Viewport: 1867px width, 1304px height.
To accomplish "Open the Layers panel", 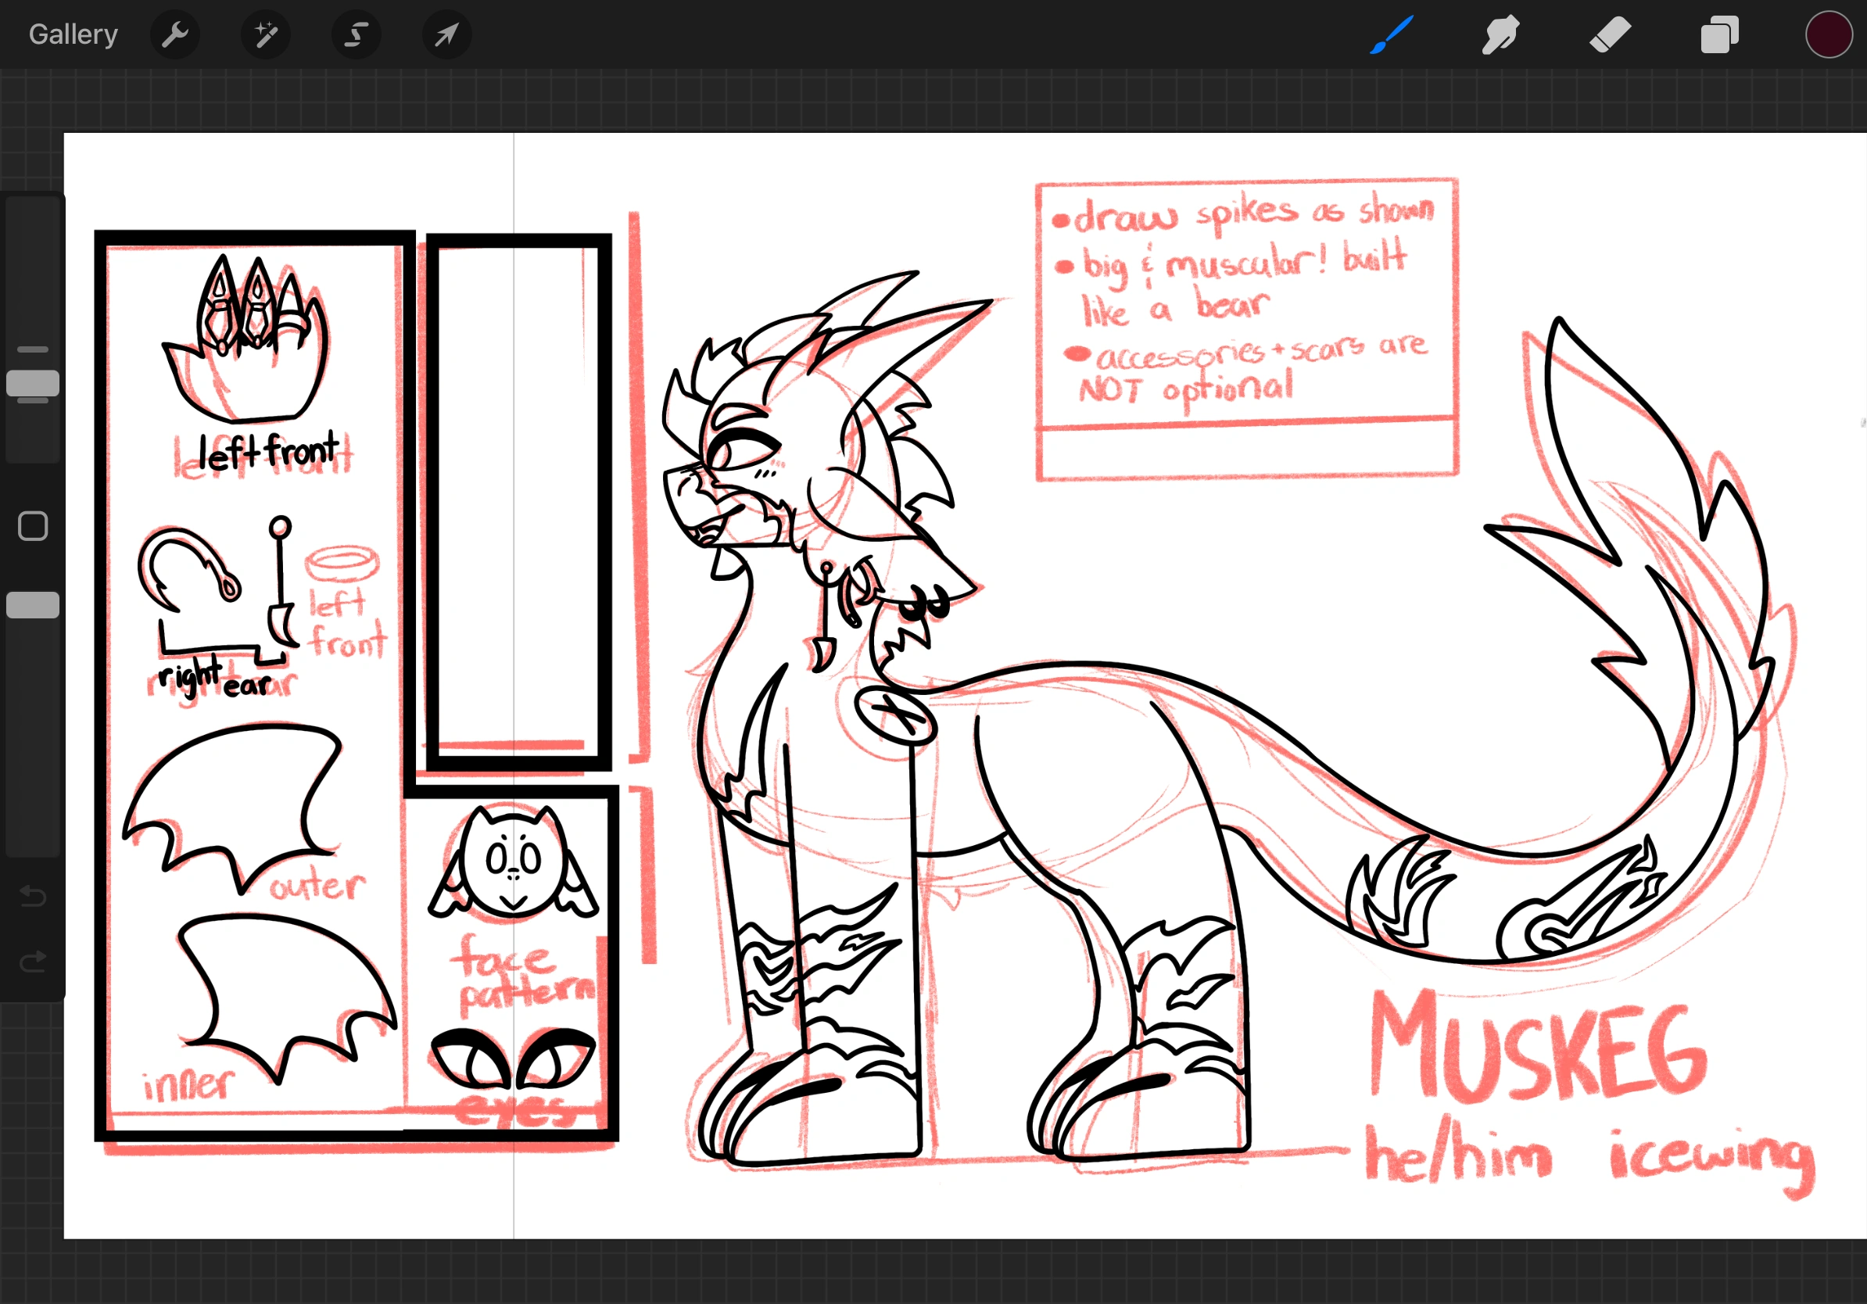I will [x=1719, y=34].
